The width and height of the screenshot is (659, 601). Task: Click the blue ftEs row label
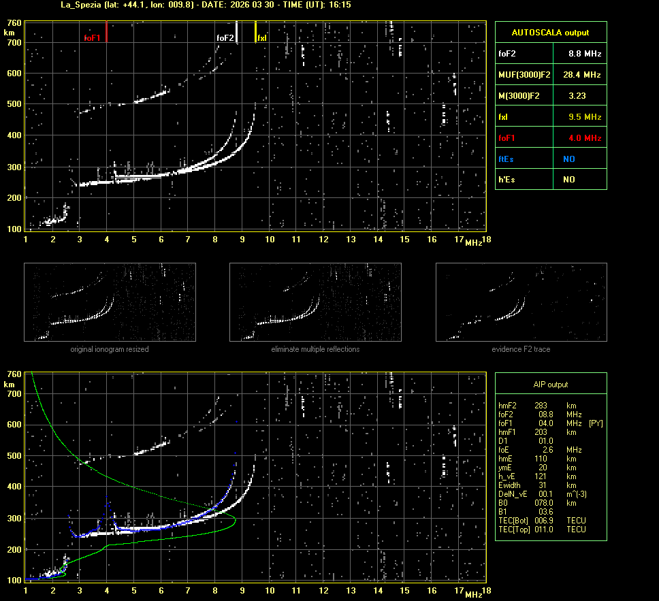tap(506, 159)
